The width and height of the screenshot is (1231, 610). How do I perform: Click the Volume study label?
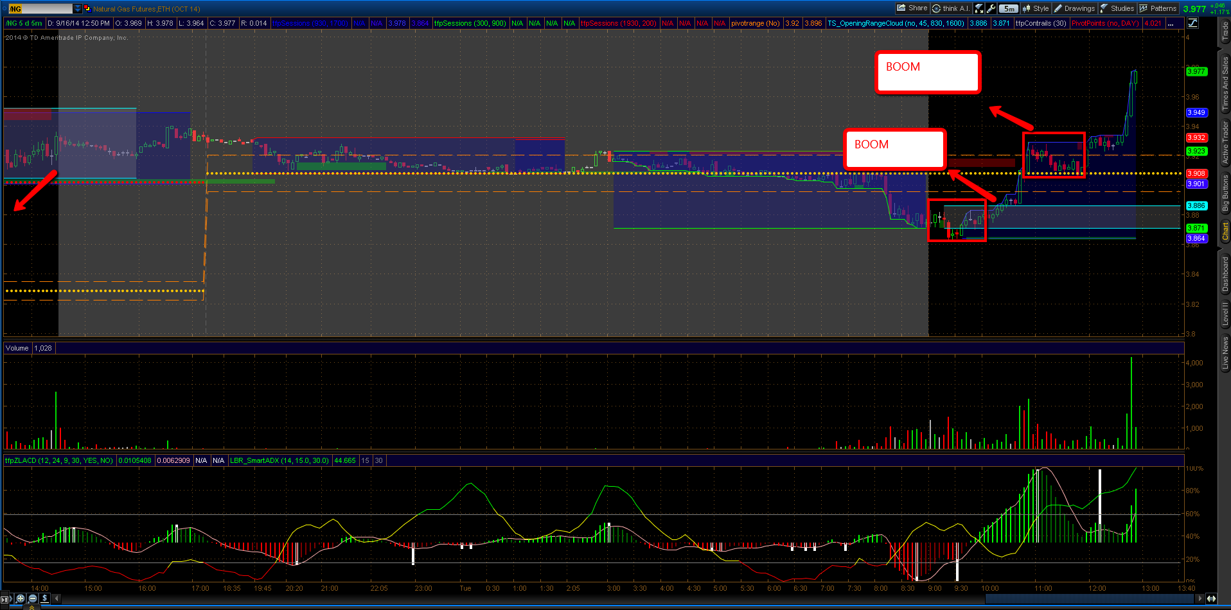pyautogui.click(x=17, y=348)
